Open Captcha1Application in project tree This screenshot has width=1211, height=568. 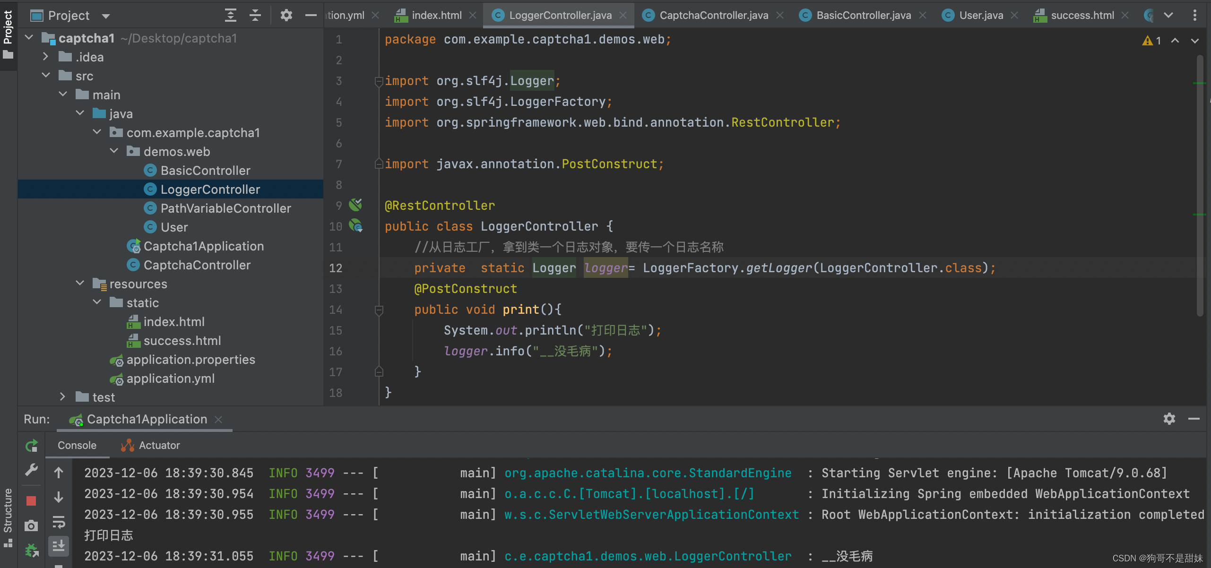pos(203,246)
